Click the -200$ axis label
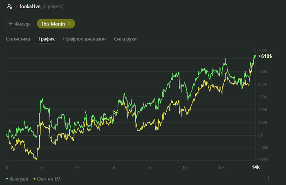 (263, 159)
